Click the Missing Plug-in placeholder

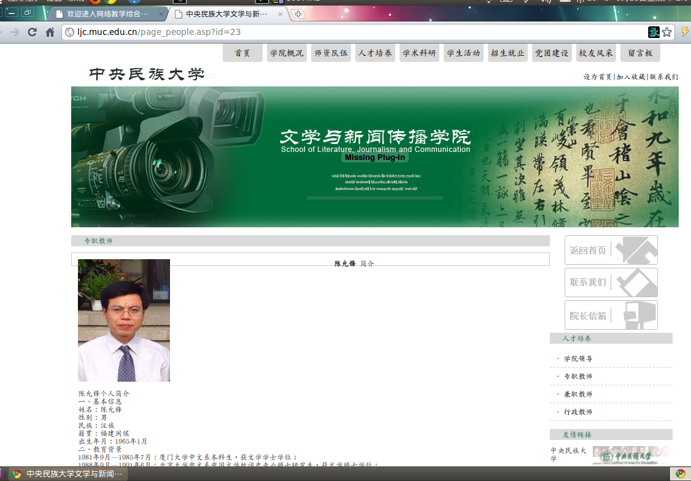[374, 157]
